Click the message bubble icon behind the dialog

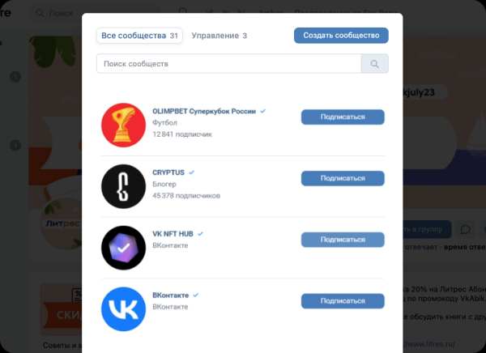[x=466, y=230]
